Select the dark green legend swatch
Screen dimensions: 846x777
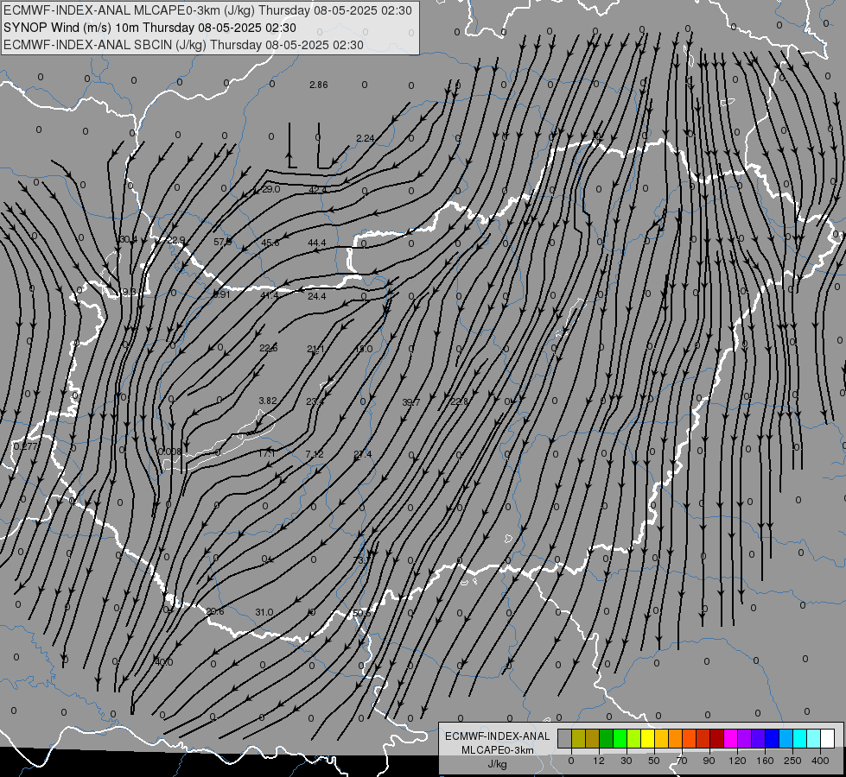(x=607, y=738)
